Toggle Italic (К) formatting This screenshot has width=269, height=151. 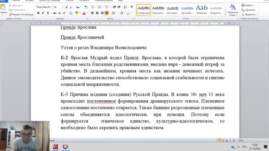[x=43, y=13]
